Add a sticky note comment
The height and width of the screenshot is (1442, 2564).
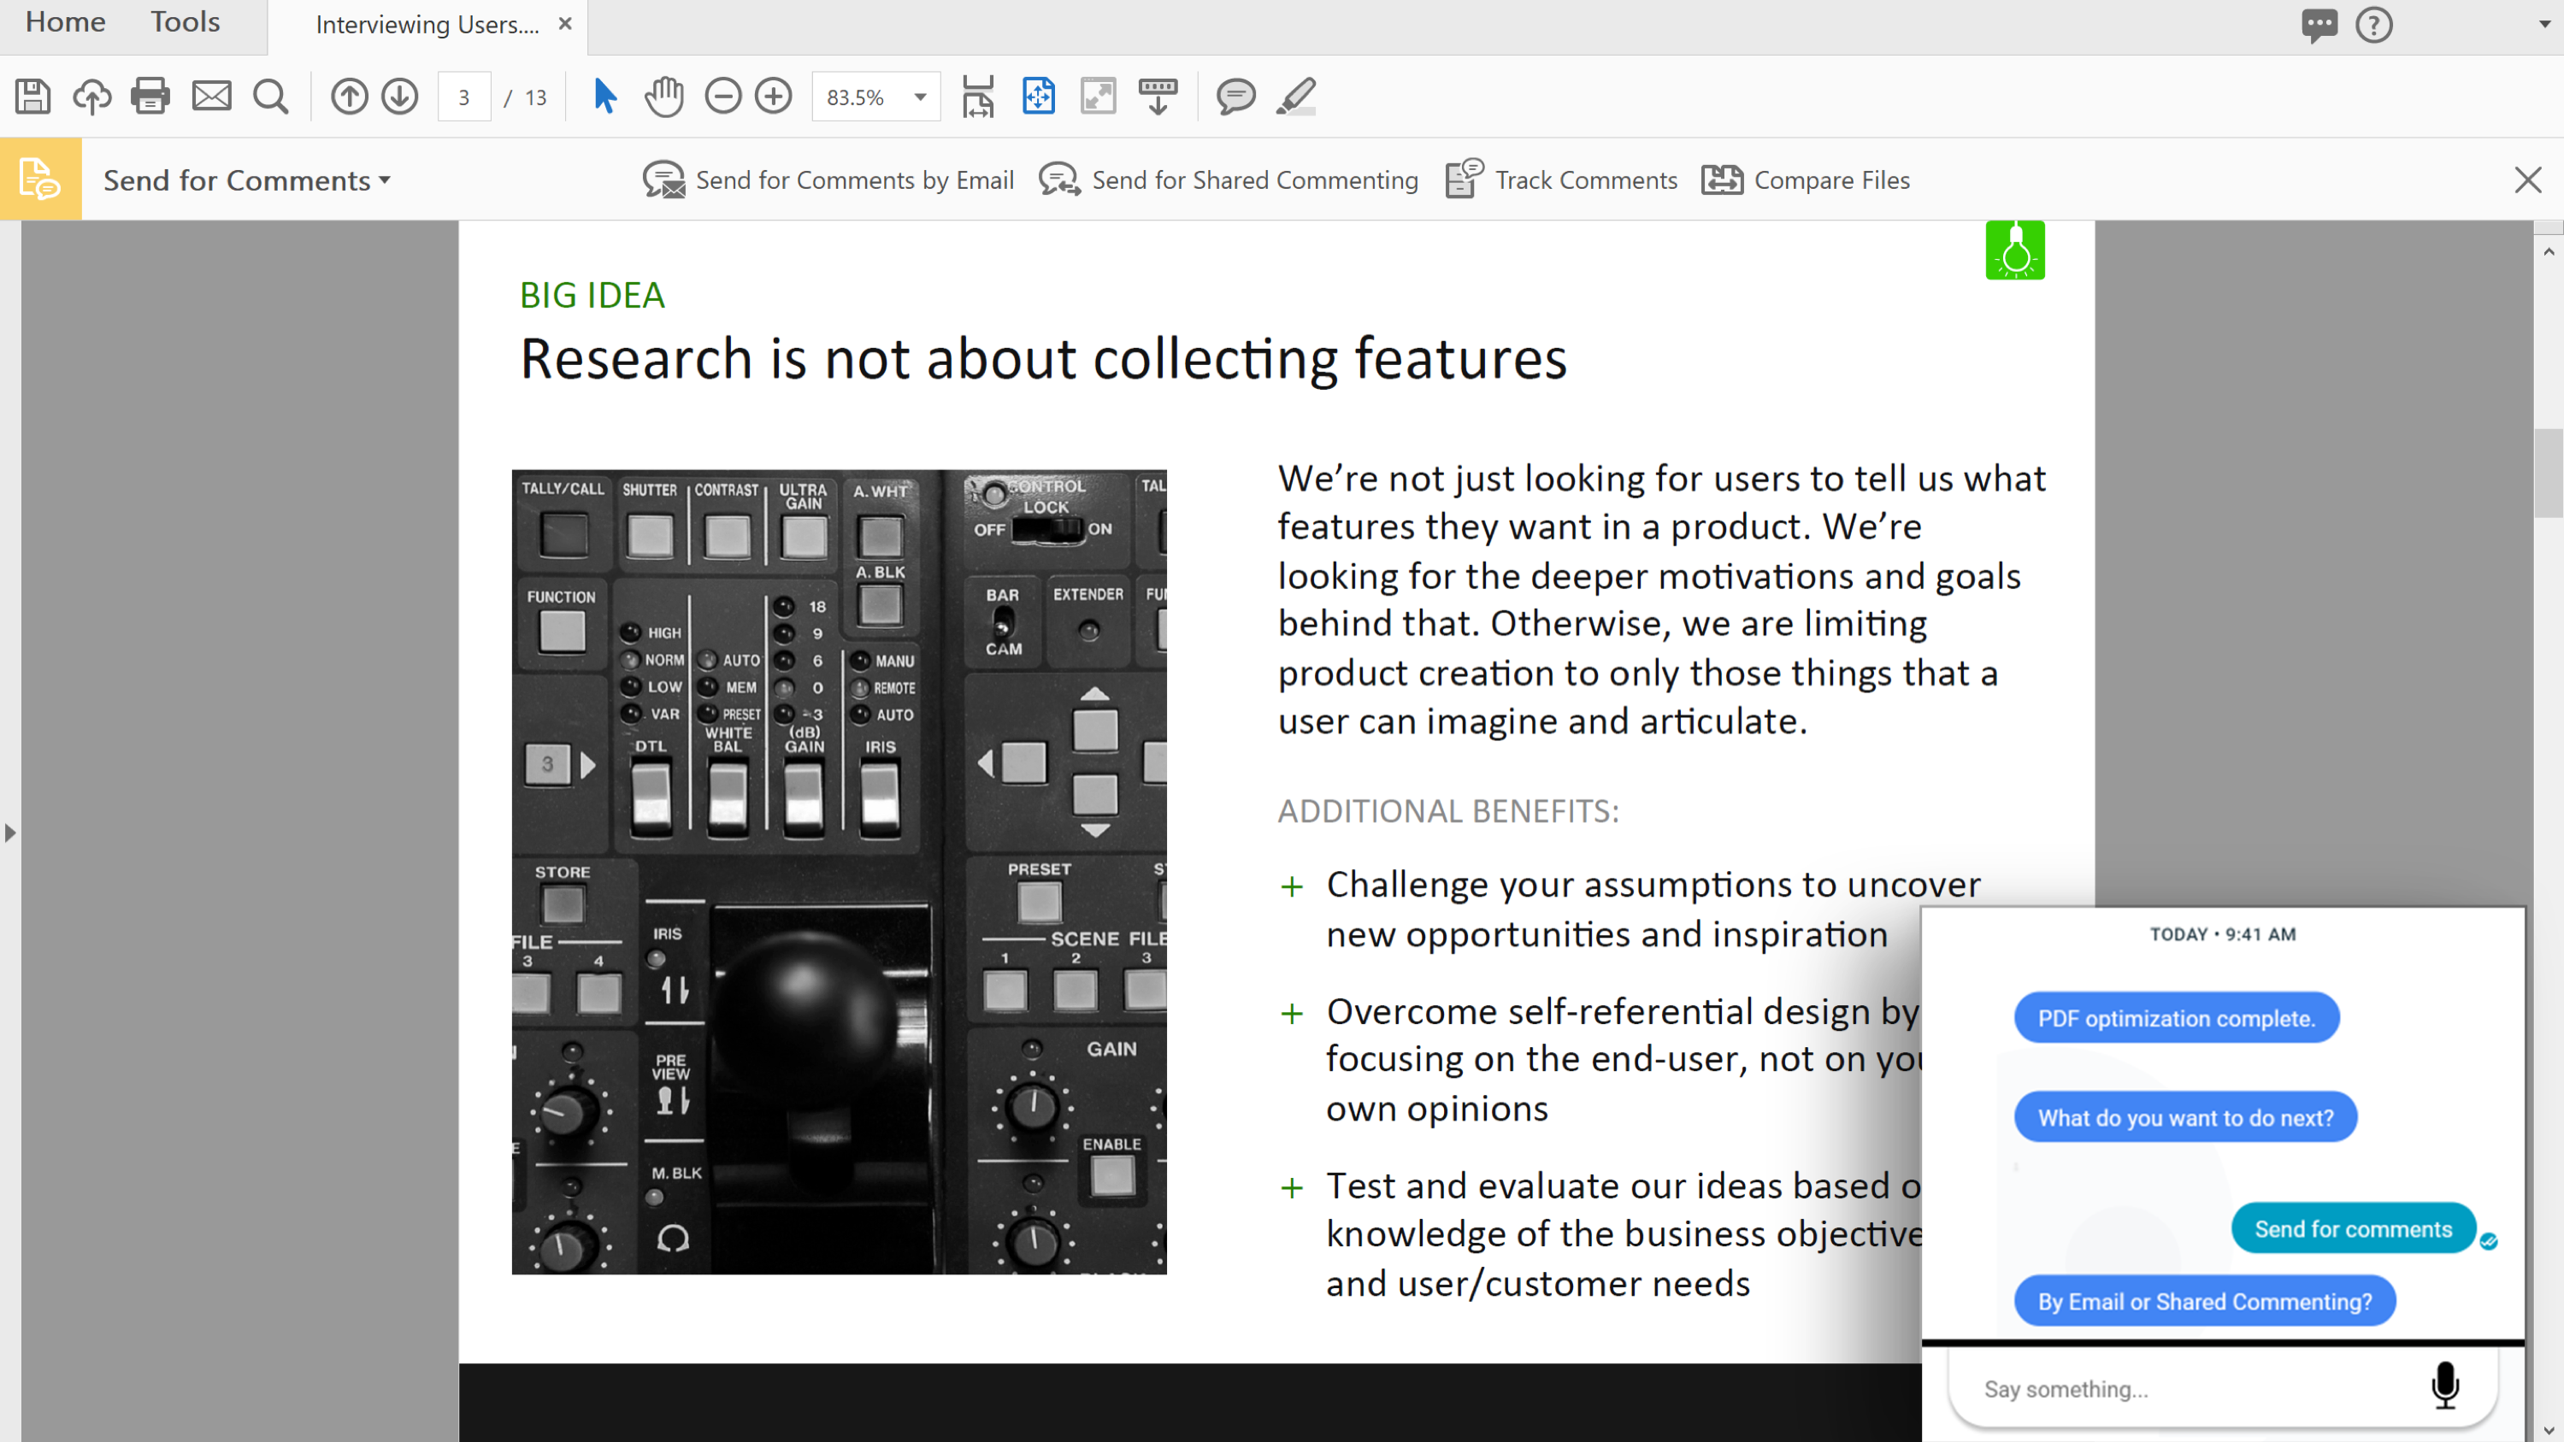pos(1236,97)
